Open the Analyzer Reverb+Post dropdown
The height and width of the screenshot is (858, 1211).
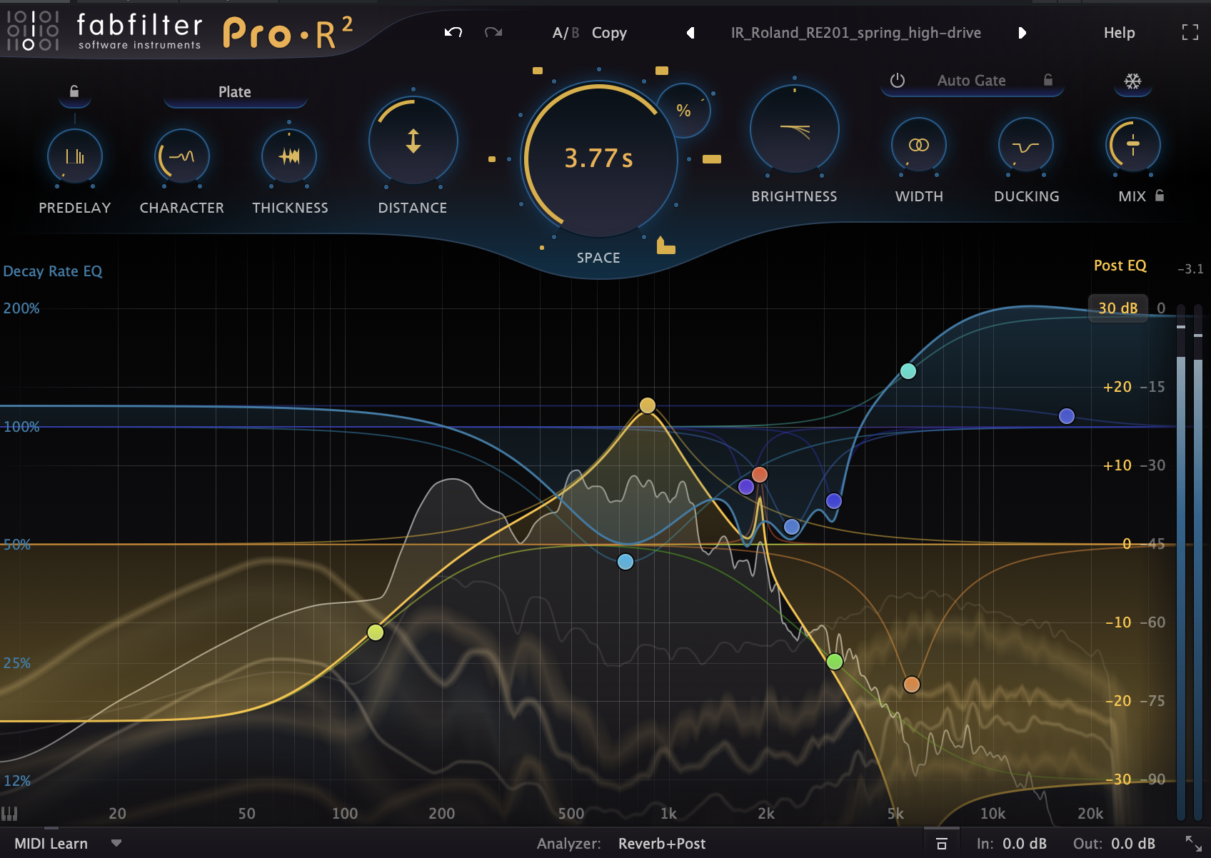[x=662, y=844]
